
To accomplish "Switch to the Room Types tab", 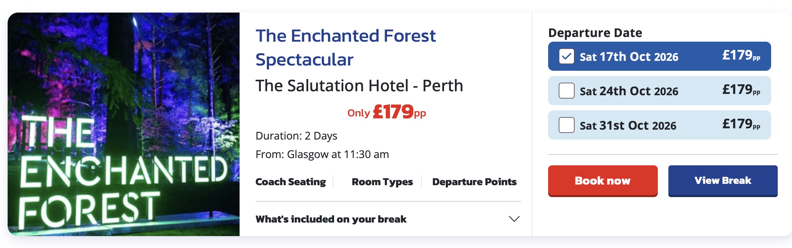I will (x=382, y=182).
